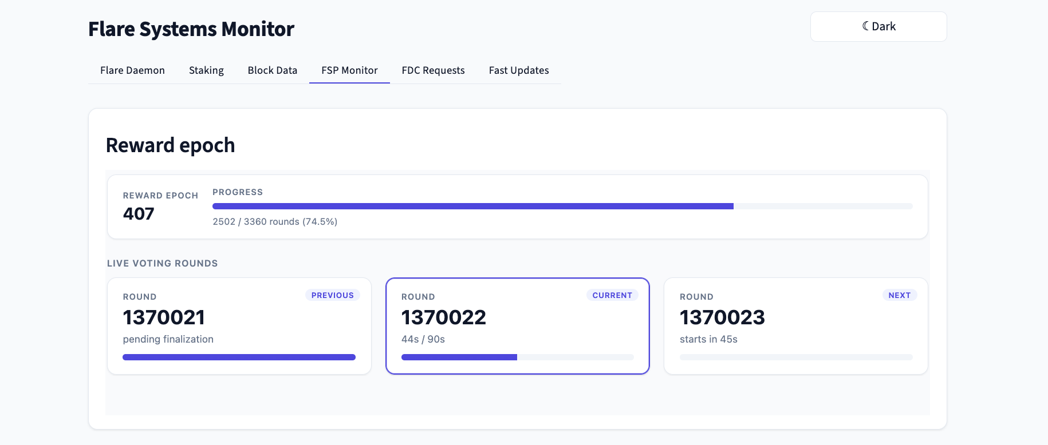The width and height of the screenshot is (1048, 445).
Task: Go to Fast Updates tab
Action: 519,70
